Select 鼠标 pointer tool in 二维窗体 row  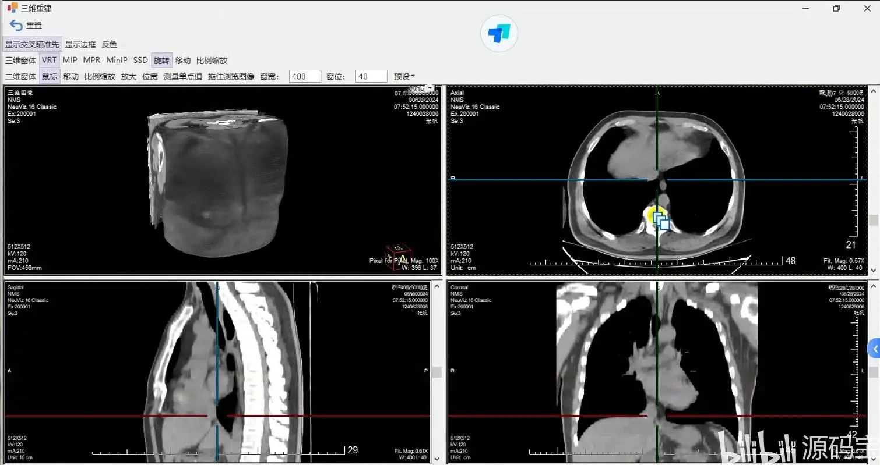[x=50, y=76]
